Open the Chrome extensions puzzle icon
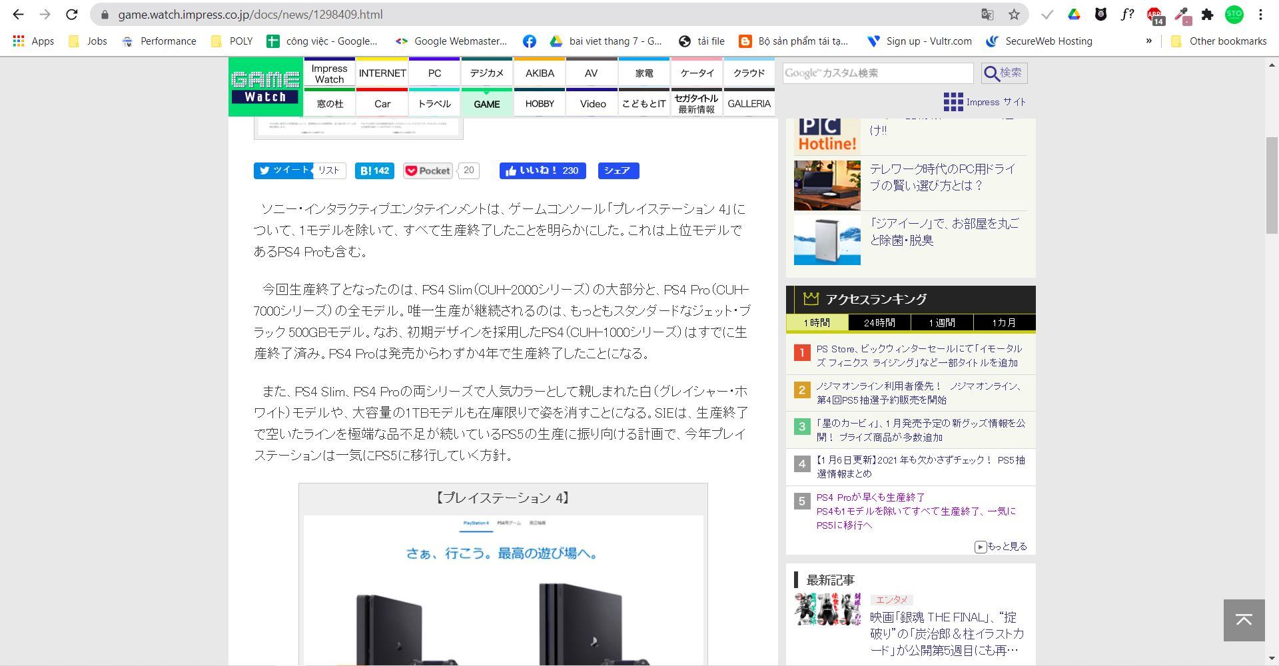 tap(1207, 14)
